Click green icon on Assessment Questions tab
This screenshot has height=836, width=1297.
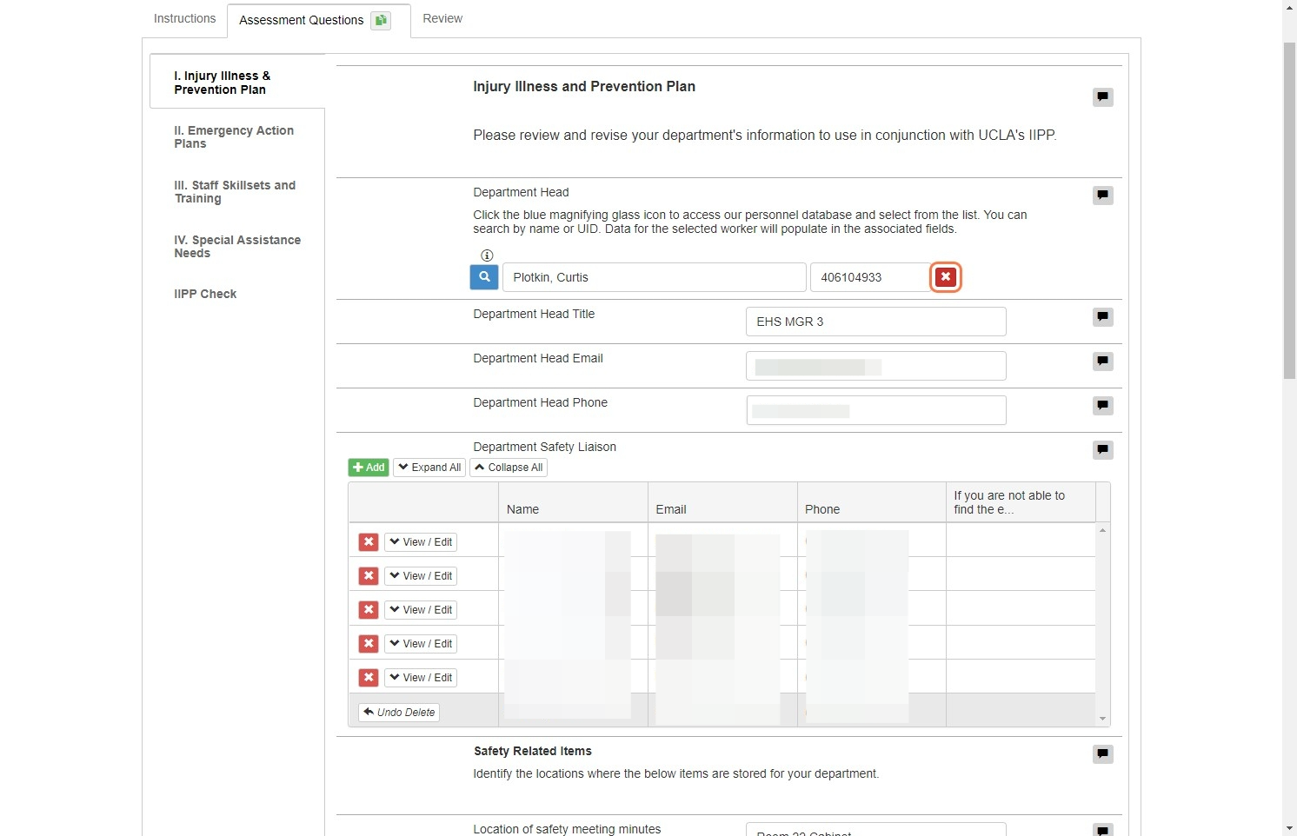[381, 20]
